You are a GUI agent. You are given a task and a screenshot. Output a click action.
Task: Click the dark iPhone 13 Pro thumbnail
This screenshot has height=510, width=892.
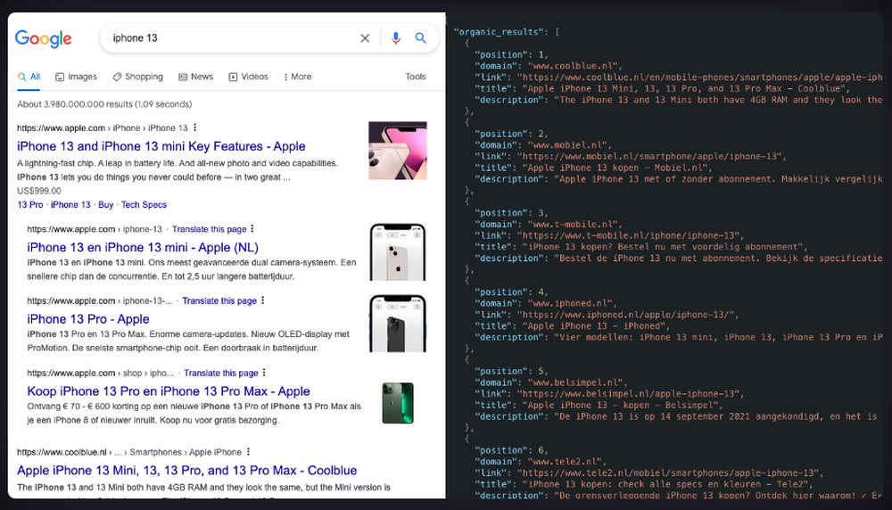[398, 324]
